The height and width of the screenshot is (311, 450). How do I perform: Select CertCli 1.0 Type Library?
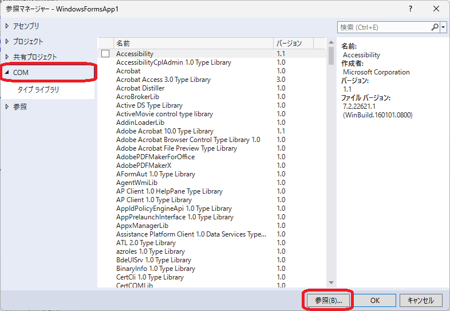coord(212,277)
